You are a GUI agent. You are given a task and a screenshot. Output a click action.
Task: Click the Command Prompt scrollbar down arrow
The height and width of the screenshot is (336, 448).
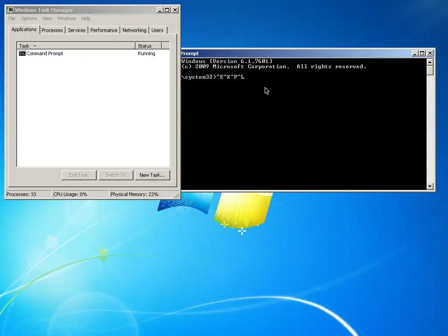point(430,186)
